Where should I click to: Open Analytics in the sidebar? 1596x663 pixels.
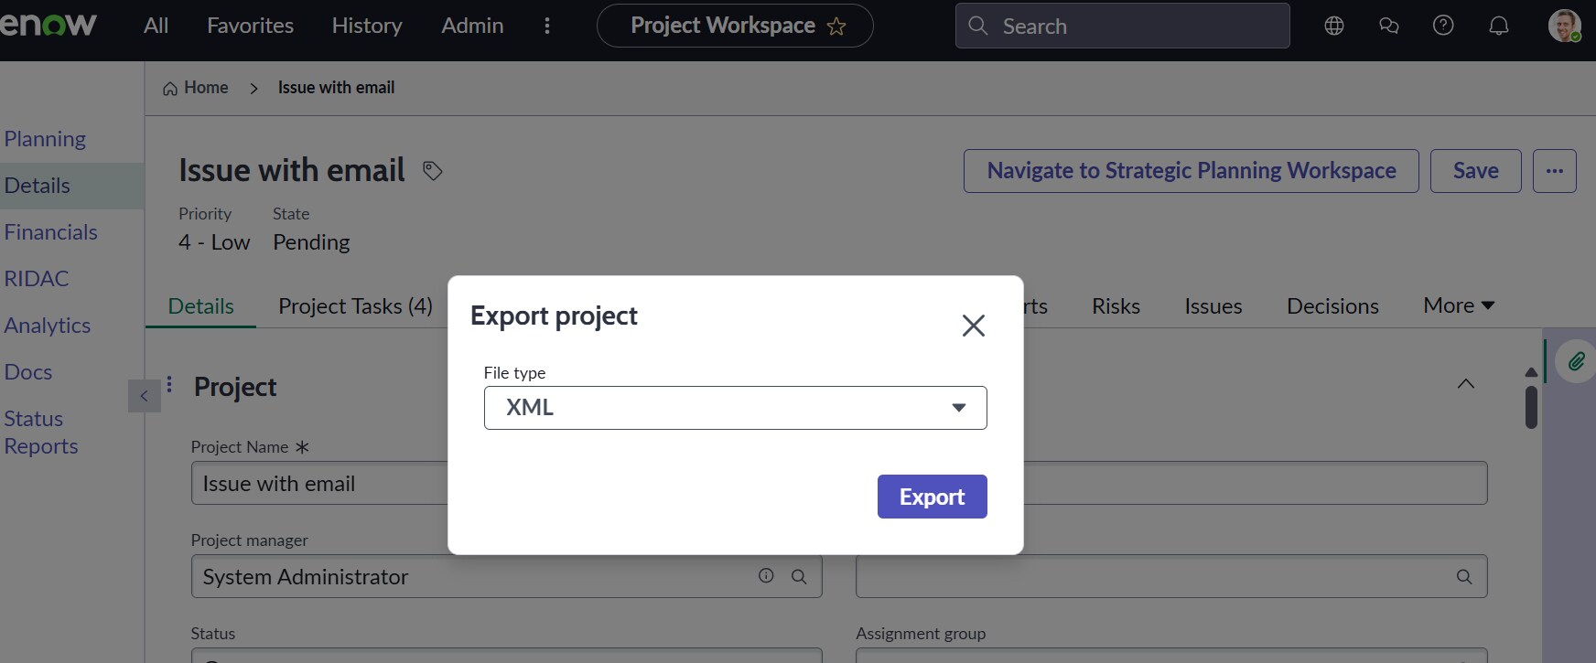(48, 326)
